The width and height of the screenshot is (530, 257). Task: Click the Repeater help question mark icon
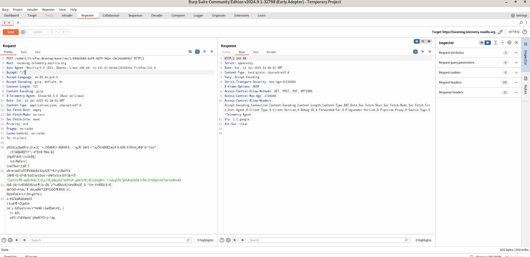click(x=524, y=32)
